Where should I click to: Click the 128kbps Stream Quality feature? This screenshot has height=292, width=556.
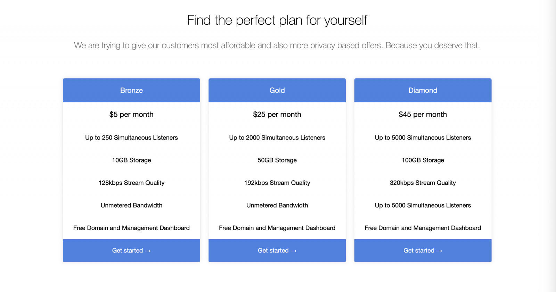coord(131,183)
